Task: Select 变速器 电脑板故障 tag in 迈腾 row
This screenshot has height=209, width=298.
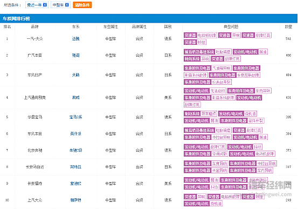Action: (200, 35)
